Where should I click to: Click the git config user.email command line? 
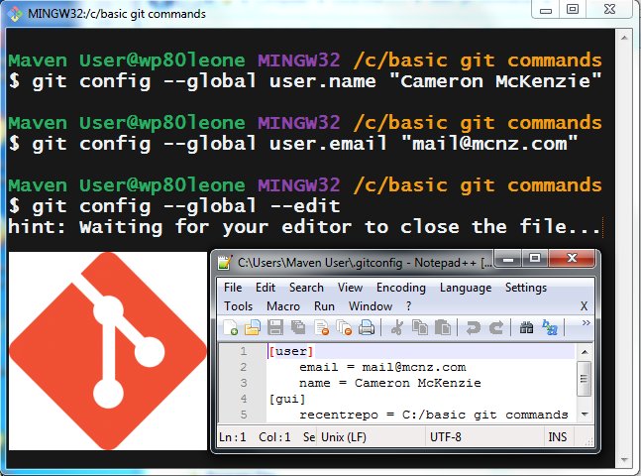pyautogui.click(x=293, y=144)
